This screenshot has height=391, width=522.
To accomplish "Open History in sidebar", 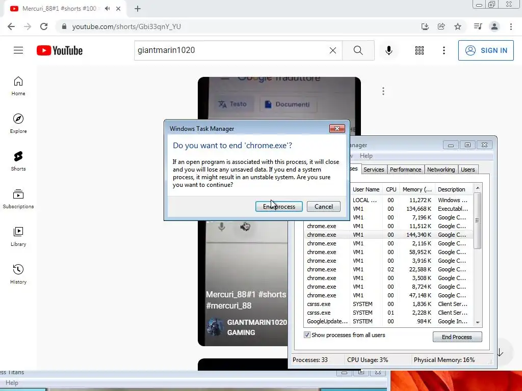I will pos(18,274).
